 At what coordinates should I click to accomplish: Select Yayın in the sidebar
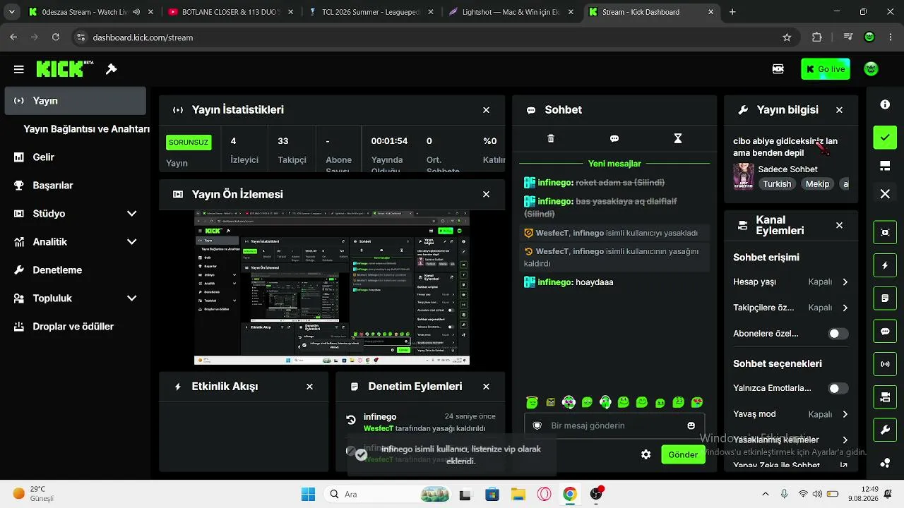75,101
